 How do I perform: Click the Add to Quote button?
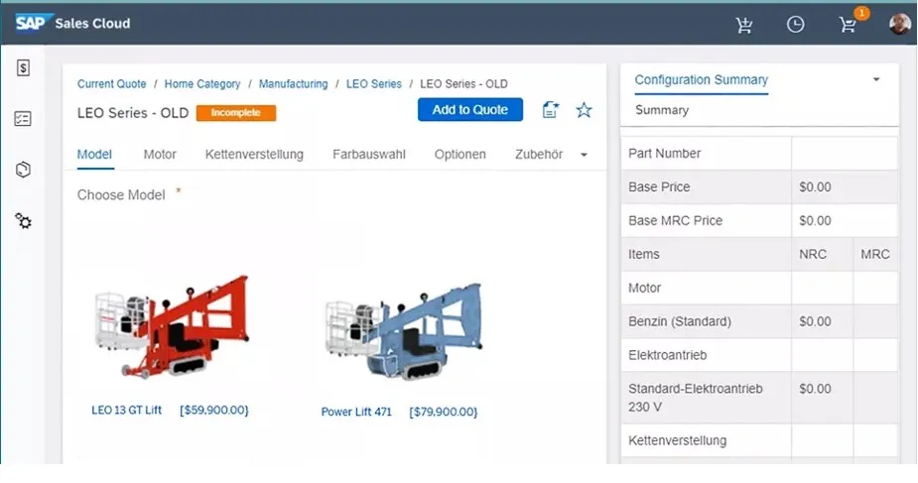pos(470,110)
